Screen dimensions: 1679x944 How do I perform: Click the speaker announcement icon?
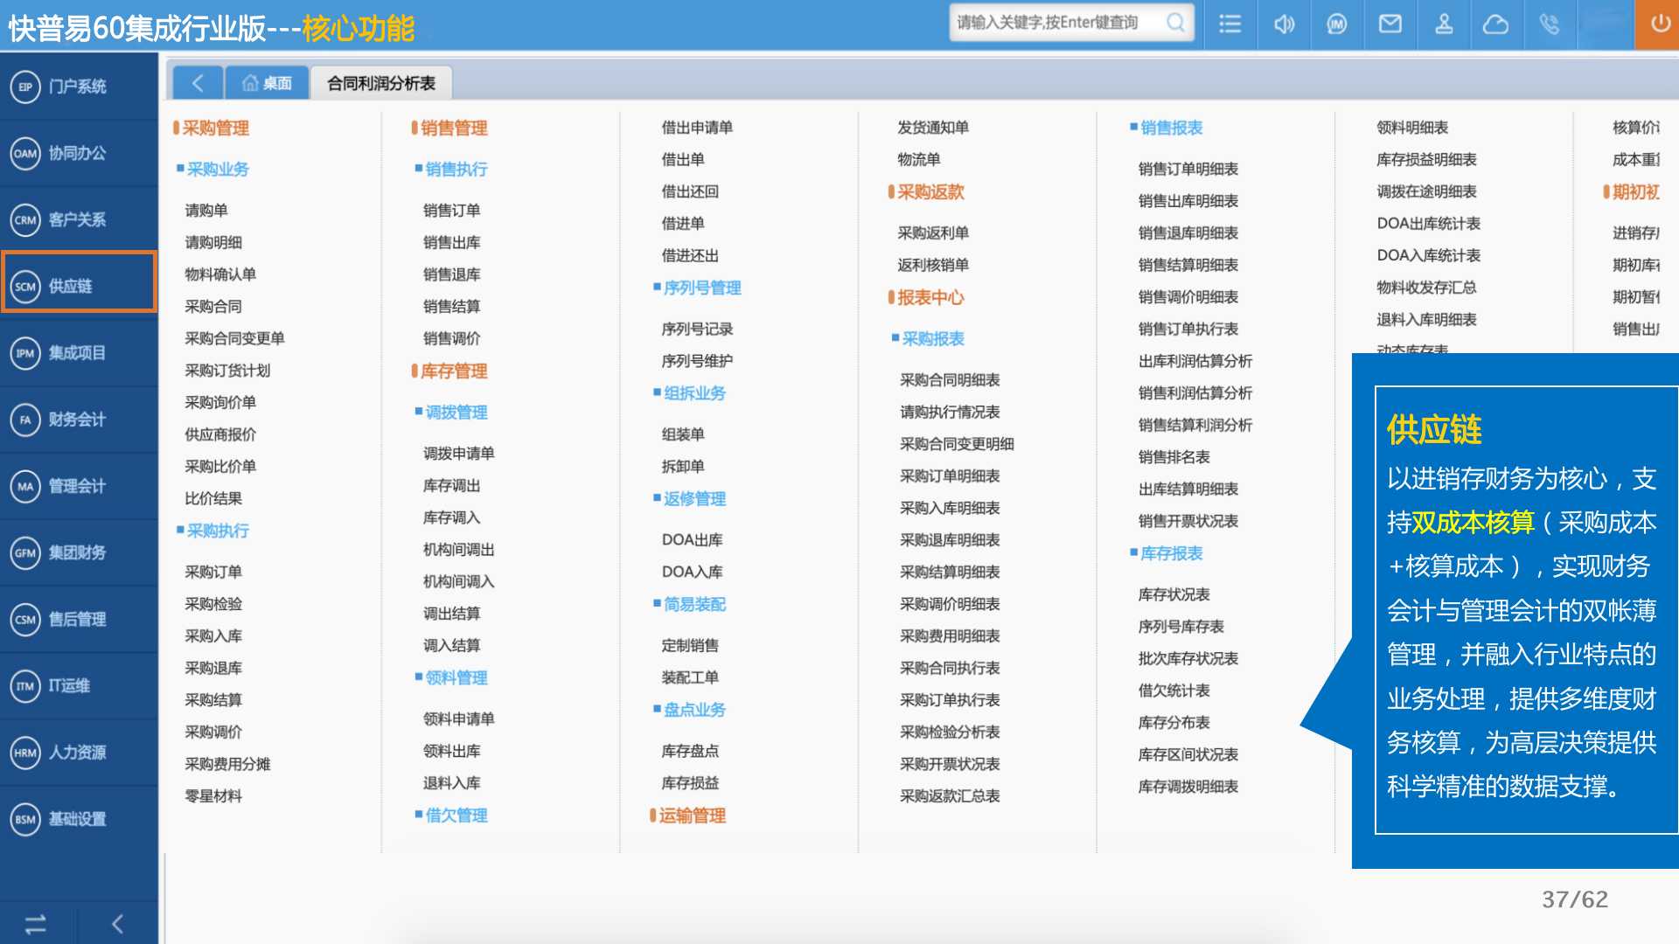1284,24
